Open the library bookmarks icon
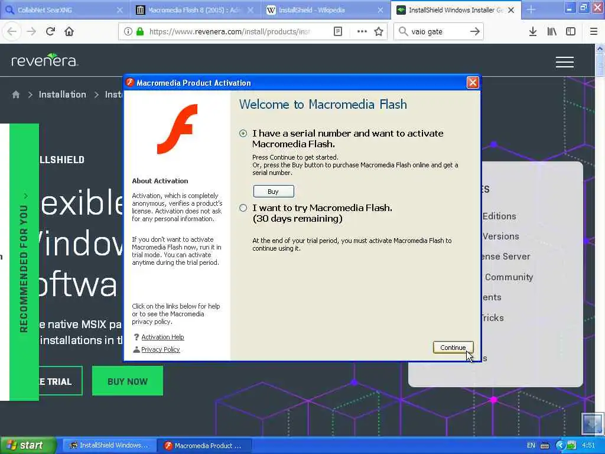Image resolution: width=605 pixels, height=454 pixels. click(552, 31)
